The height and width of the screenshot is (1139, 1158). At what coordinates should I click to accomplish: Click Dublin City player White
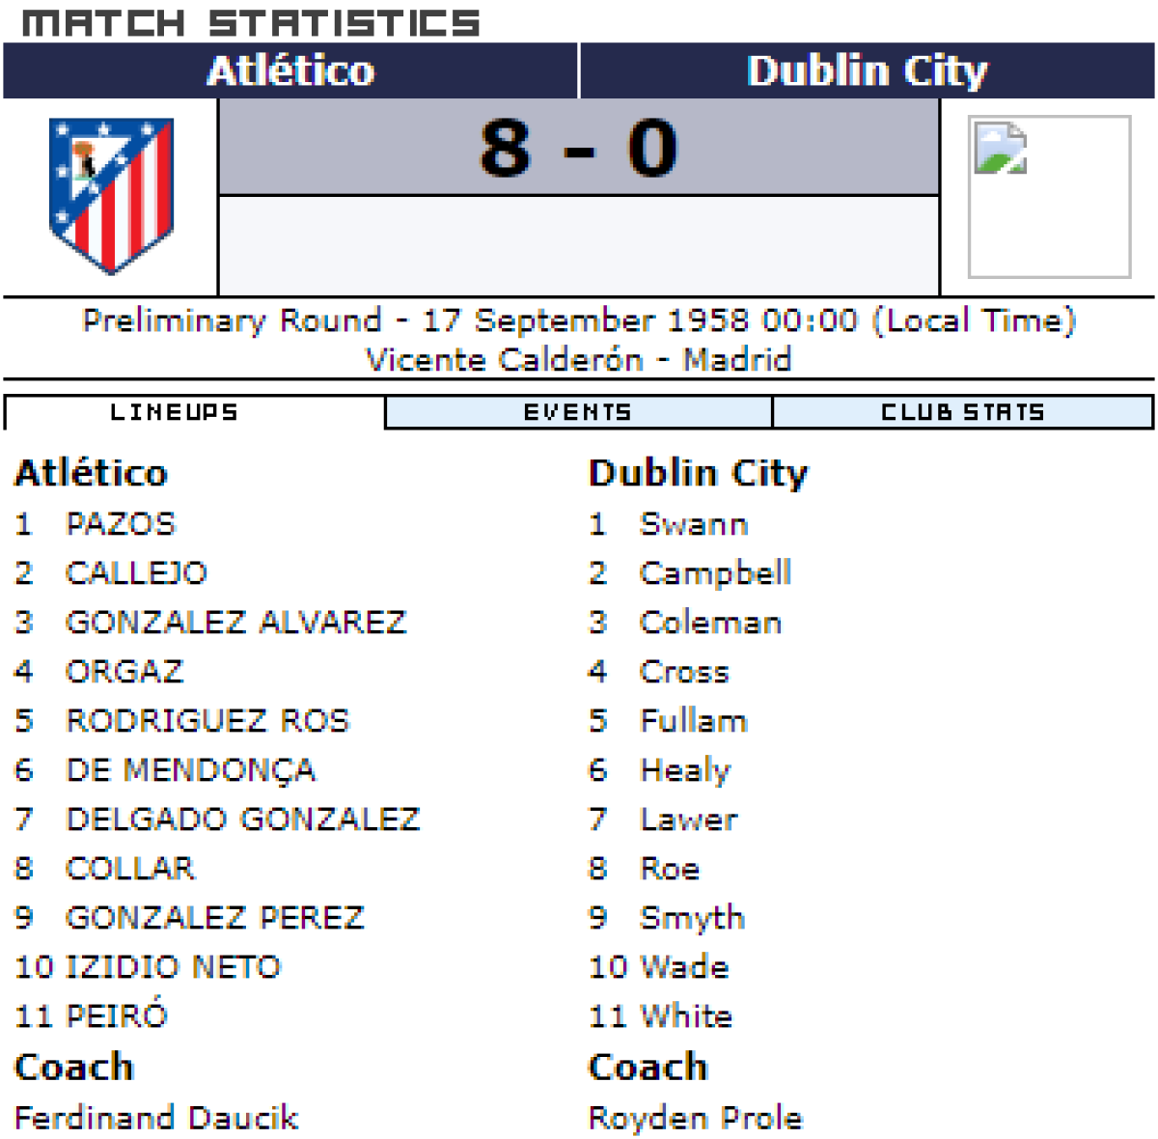click(x=686, y=1016)
